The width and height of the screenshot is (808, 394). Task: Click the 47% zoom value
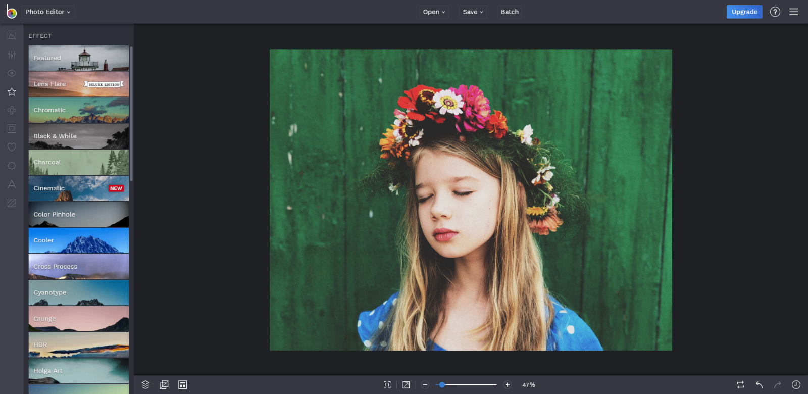[529, 385]
